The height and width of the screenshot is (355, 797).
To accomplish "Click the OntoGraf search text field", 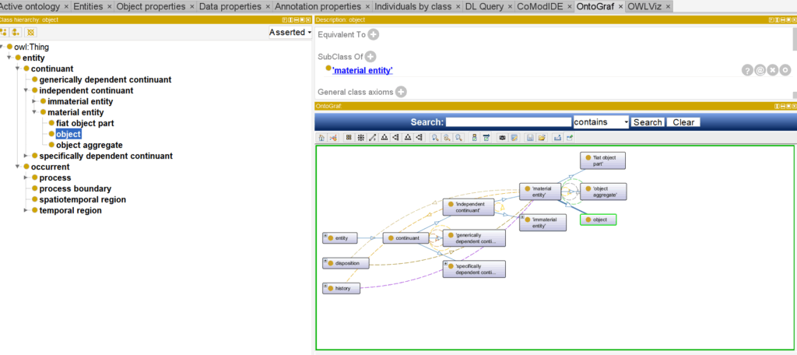I will coord(508,122).
